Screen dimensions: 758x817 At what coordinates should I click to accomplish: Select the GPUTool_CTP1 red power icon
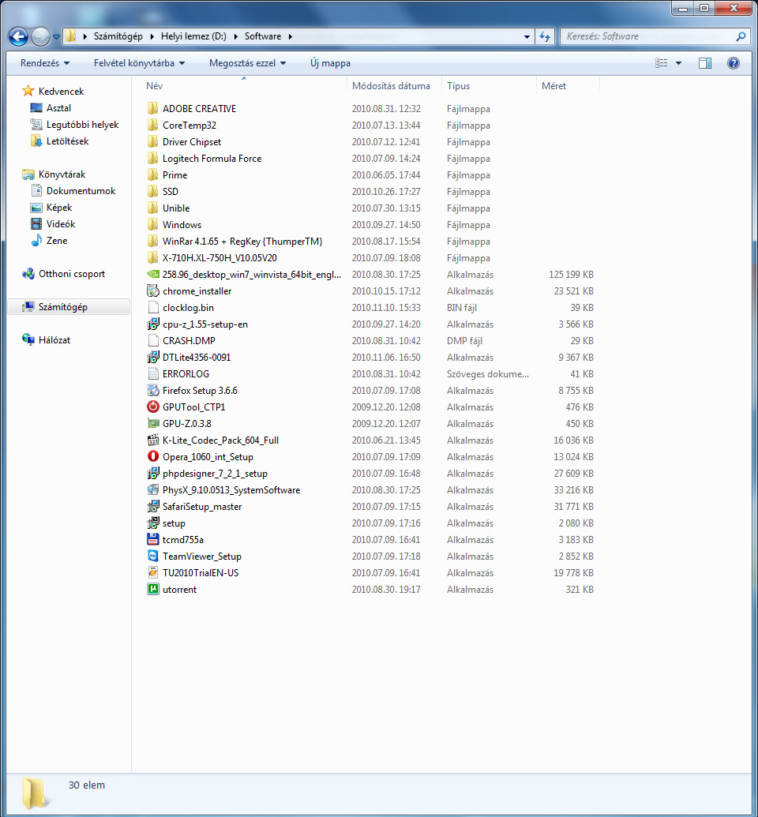152,407
